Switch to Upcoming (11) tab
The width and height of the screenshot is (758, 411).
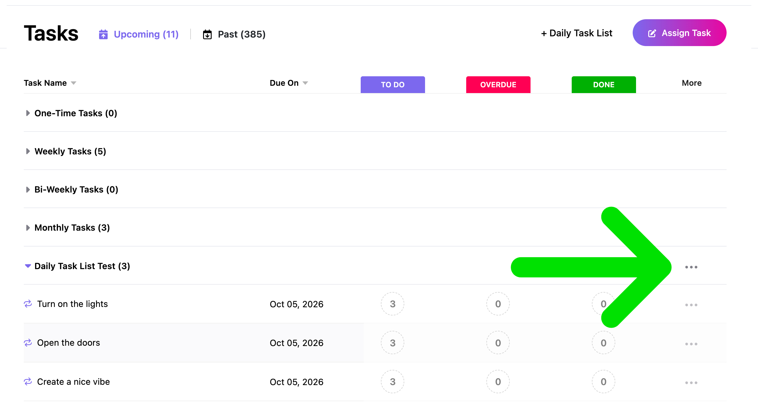click(139, 34)
